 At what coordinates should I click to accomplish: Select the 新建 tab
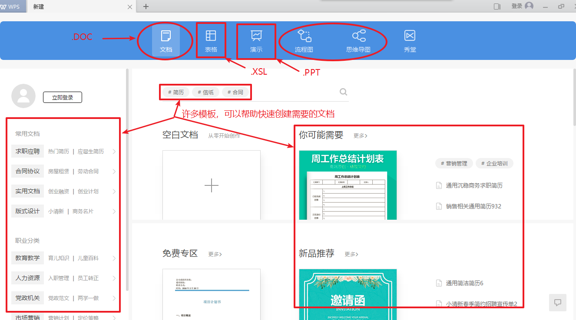click(x=80, y=7)
